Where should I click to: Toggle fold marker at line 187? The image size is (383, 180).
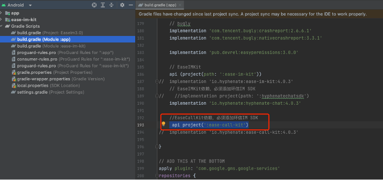pyautogui.click(x=157, y=82)
